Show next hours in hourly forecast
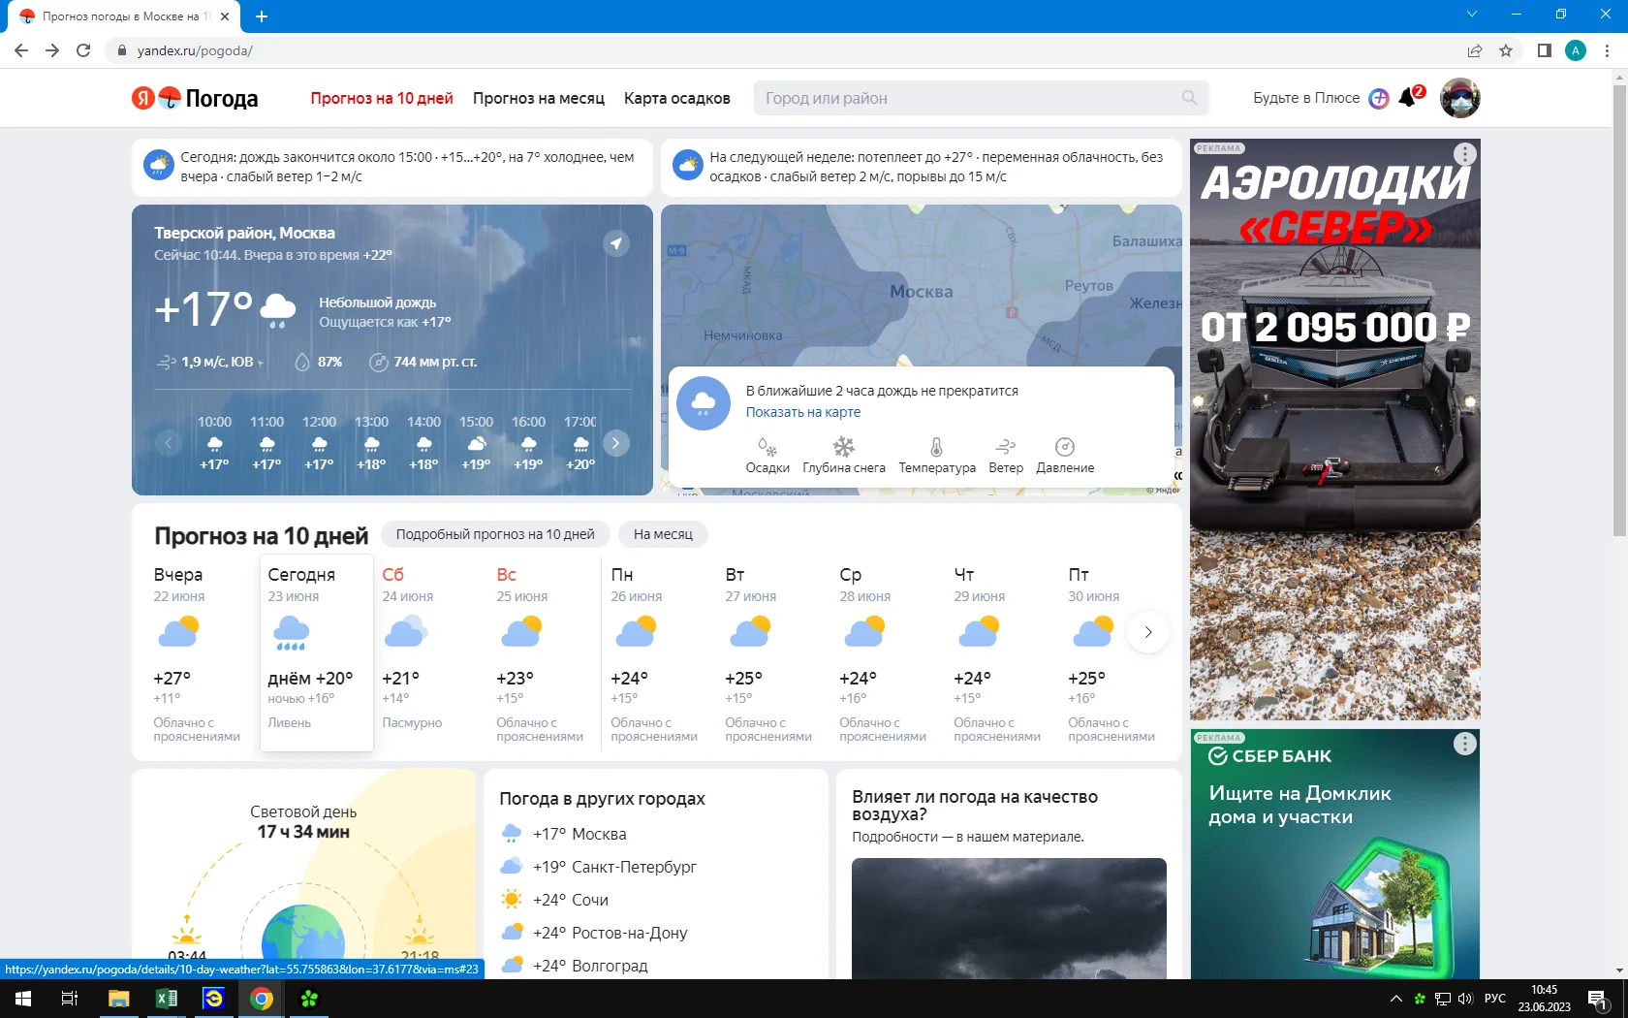The height and width of the screenshot is (1018, 1628). pyautogui.click(x=615, y=443)
